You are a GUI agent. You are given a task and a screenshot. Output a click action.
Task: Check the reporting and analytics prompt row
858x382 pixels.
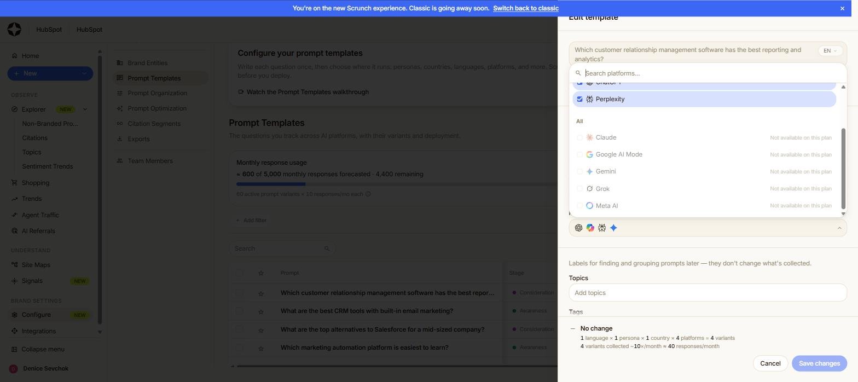pos(239,293)
